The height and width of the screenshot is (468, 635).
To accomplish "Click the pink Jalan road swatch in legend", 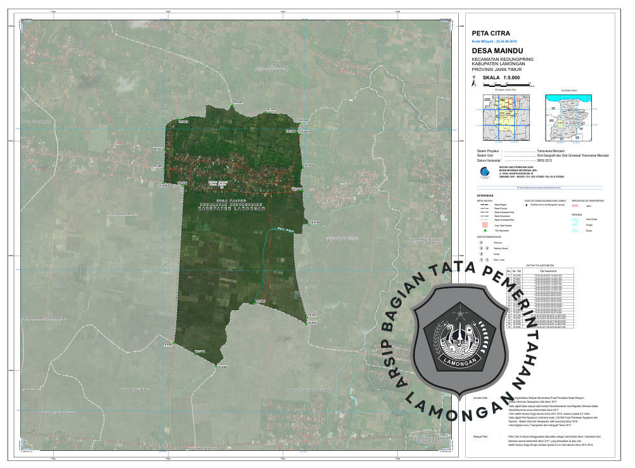I will pyautogui.click(x=575, y=205).
